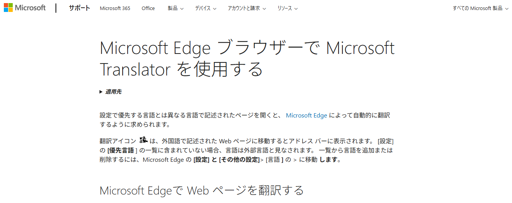Follow the Microsoft Edge hyperlink
Image resolution: width=512 pixels, height=203 pixels.
pyautogui.click(x=307, y=116)
